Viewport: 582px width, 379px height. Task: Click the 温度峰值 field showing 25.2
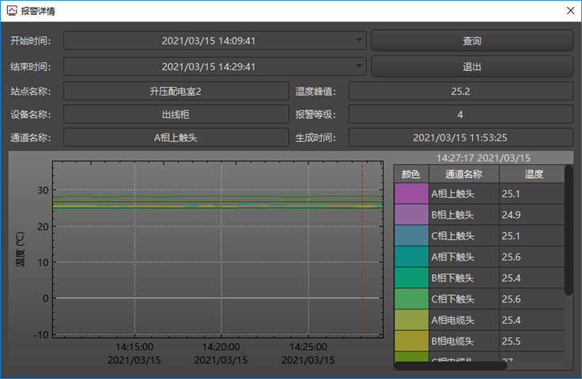pos(460,92)
